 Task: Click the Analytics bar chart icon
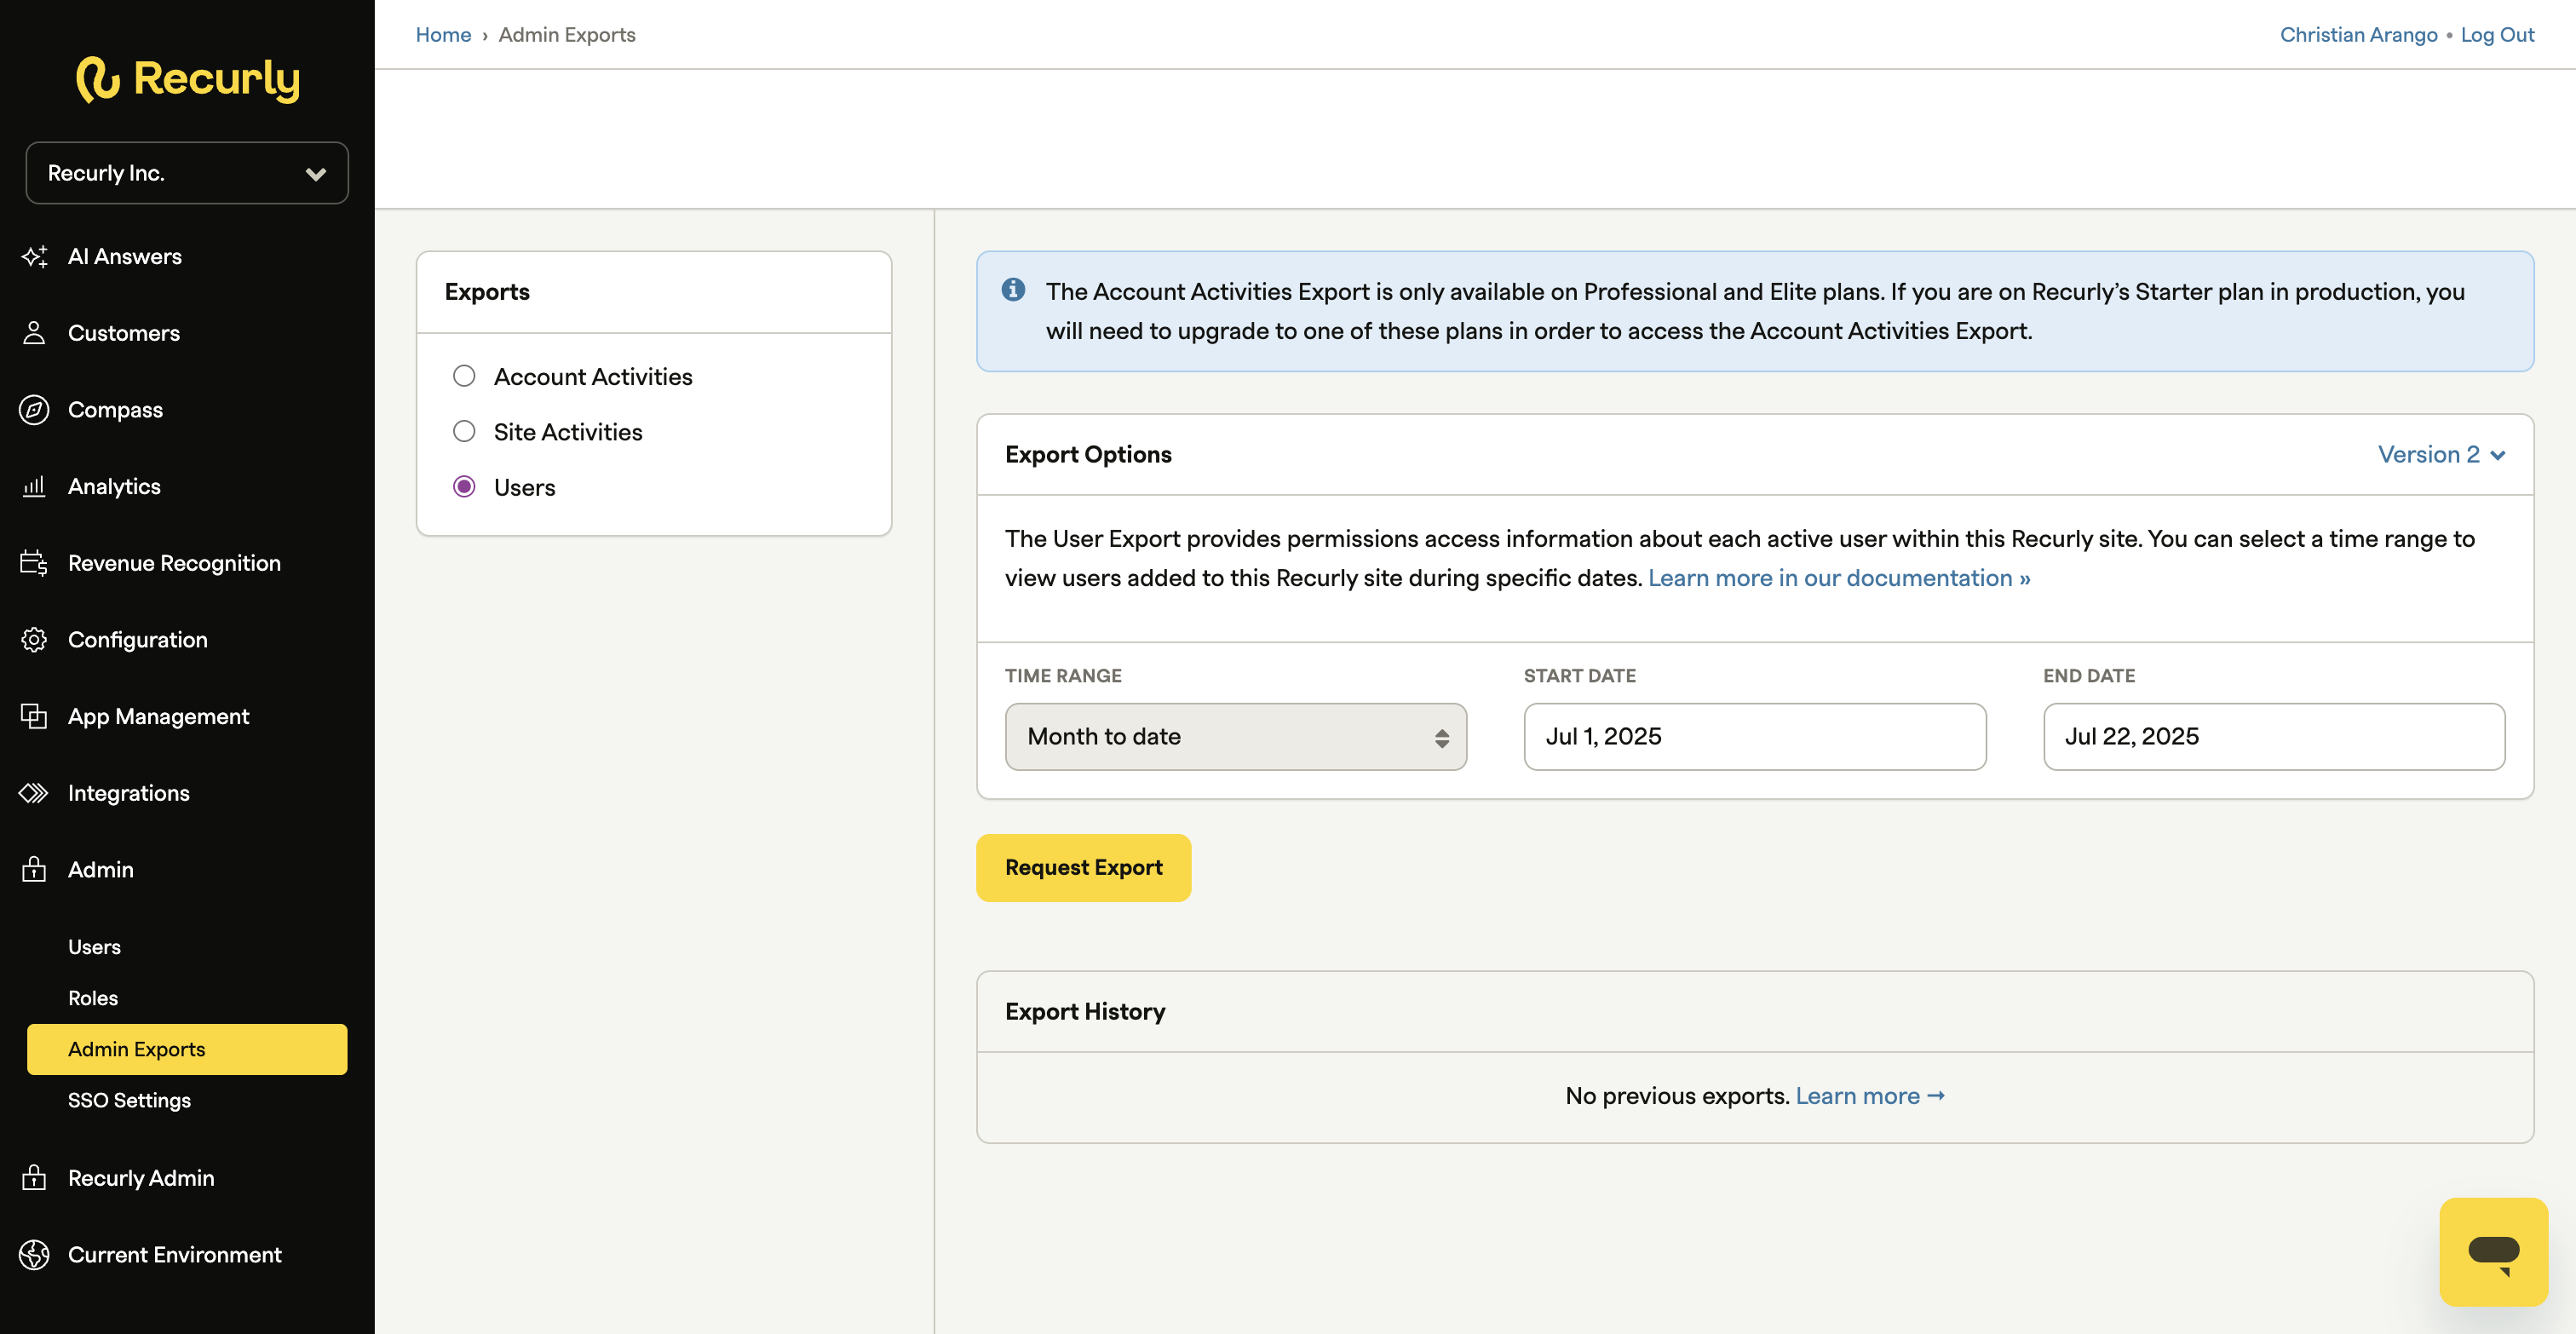coord(34,487)
